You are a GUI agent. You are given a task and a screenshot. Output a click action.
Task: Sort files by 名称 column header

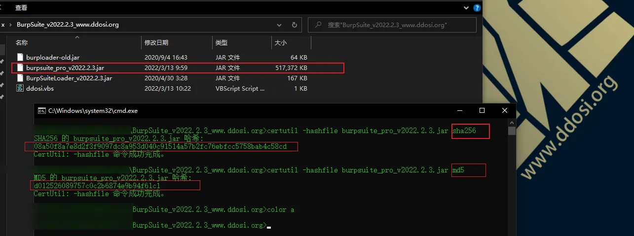(x=22, y=43)
